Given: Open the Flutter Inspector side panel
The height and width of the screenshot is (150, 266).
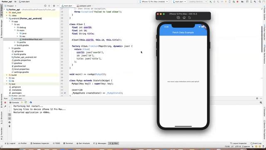Looking at the screenshot, I should (x=264, y=32).
